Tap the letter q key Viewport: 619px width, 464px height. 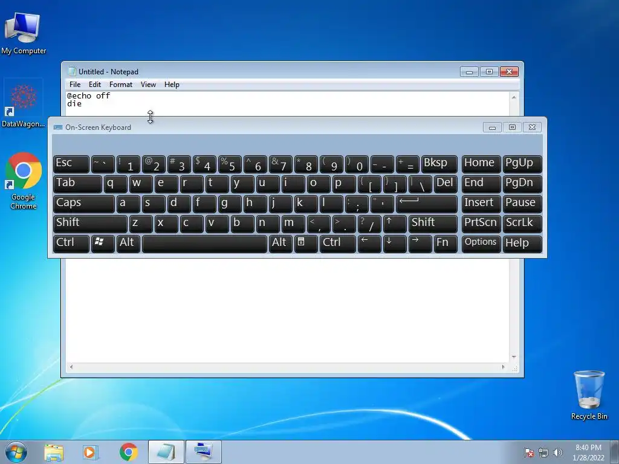click(x=115, y=184)
